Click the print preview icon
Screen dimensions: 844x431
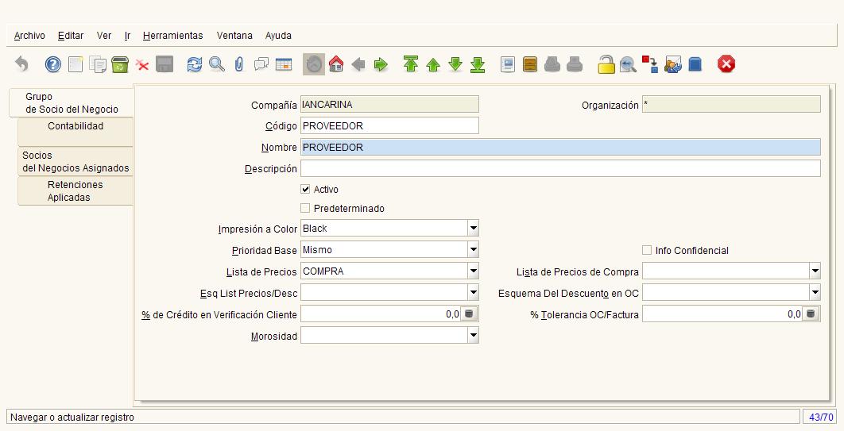(x=552, y=64)
